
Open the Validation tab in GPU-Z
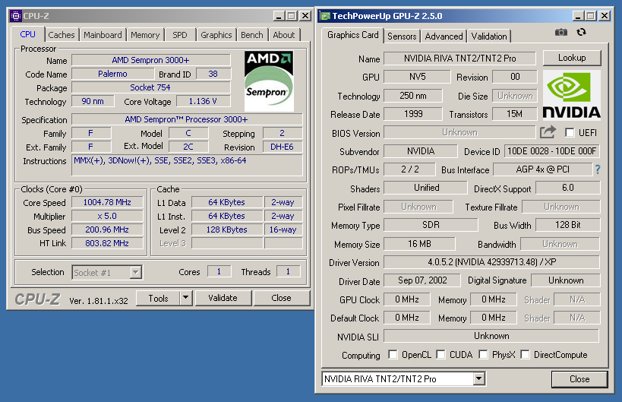point(489,36)
